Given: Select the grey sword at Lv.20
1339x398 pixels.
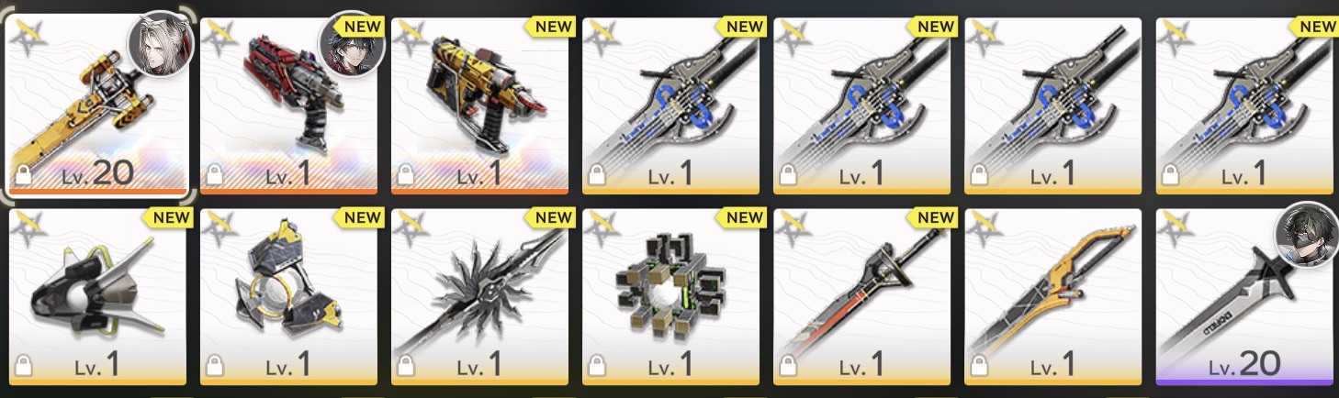Looking at the screenshot, I should click(x=1243, y=296).
